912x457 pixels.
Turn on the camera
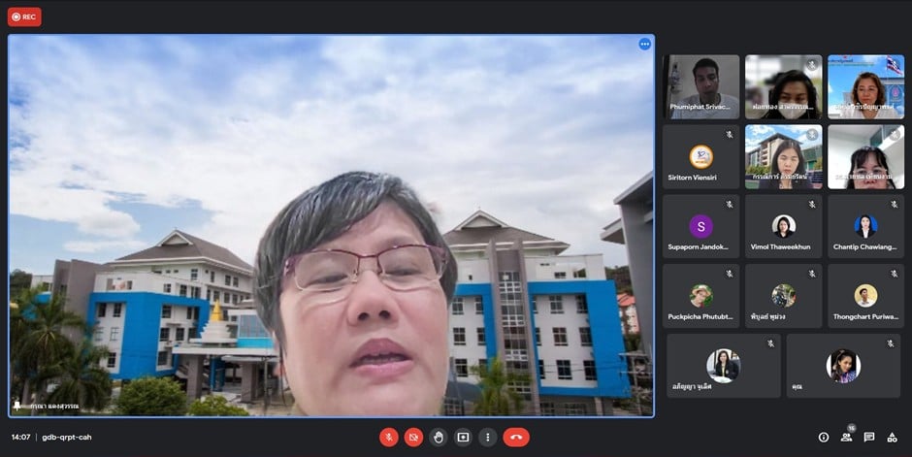413,437
